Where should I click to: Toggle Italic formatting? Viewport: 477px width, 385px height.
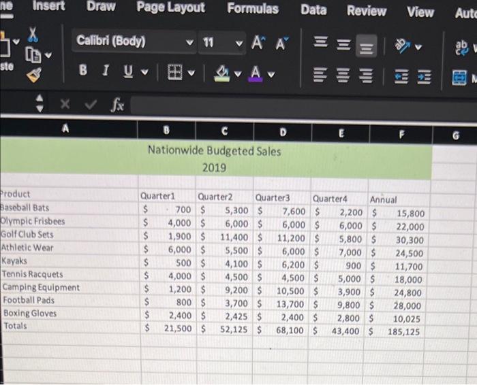(x=106, y=71)
